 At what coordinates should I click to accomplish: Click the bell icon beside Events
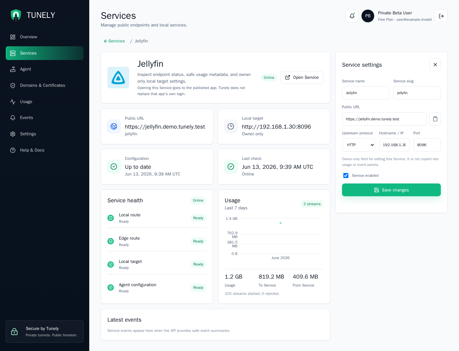pyautogui.click(x=13, y=118)
